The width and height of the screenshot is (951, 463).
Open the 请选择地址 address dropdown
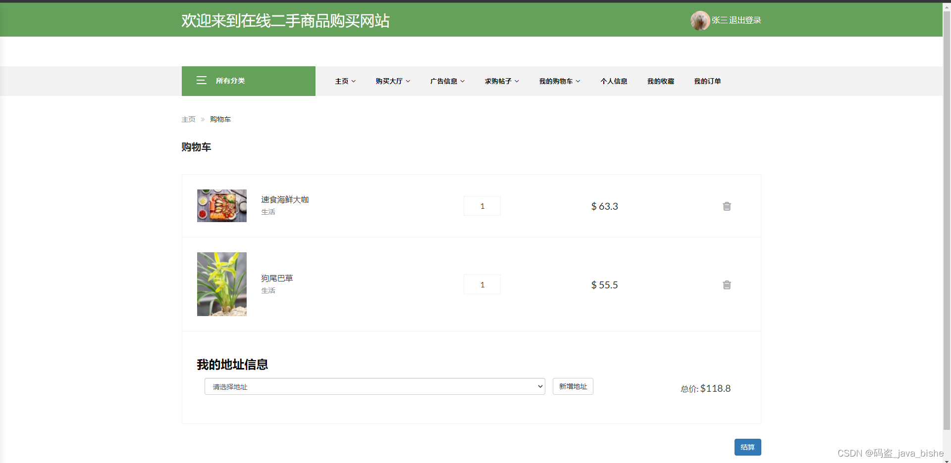(375, 386)
